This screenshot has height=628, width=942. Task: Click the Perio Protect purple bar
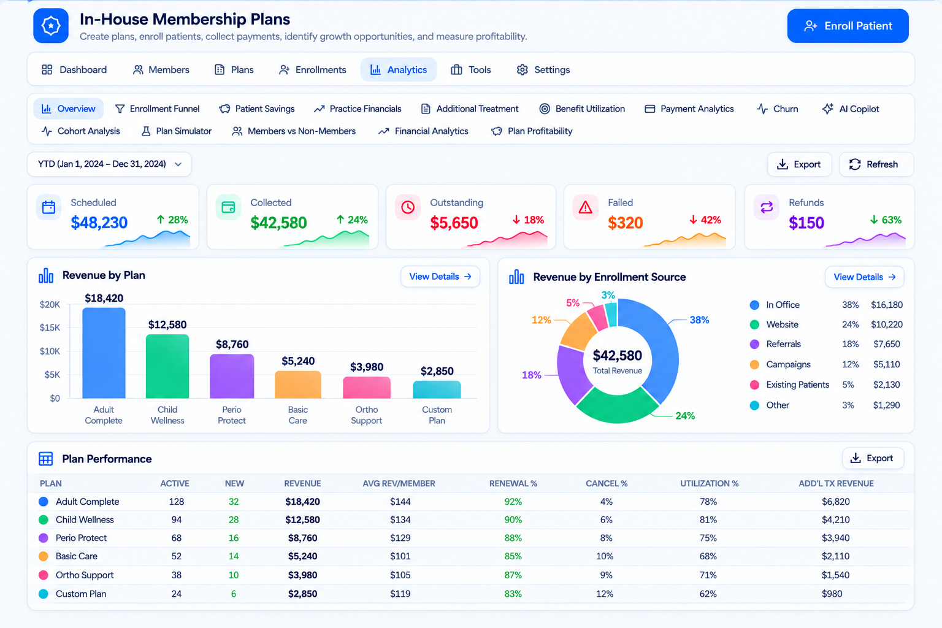(x=232, y=376)
